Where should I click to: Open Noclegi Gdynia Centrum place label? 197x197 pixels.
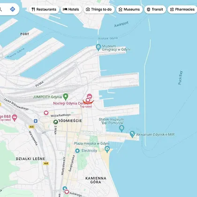click(x=72, y=103)
